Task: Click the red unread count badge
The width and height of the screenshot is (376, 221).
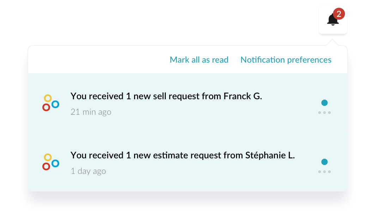Action: 339,14
